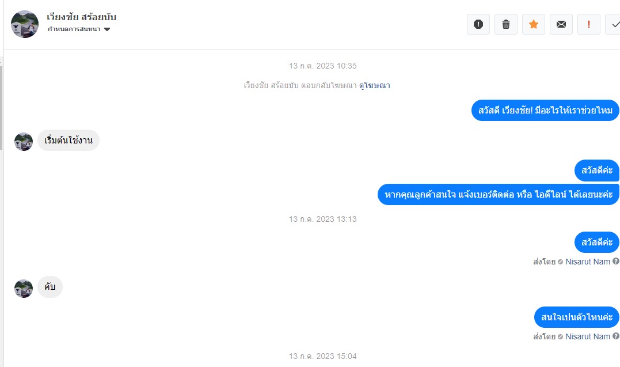Click the spam report exclamation icon
620x367 pixels.
point(478,24)
